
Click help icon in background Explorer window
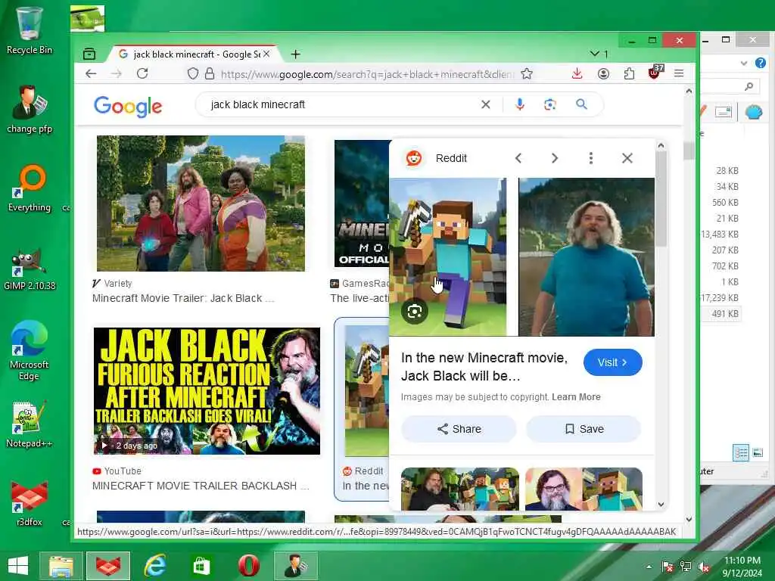761,63
